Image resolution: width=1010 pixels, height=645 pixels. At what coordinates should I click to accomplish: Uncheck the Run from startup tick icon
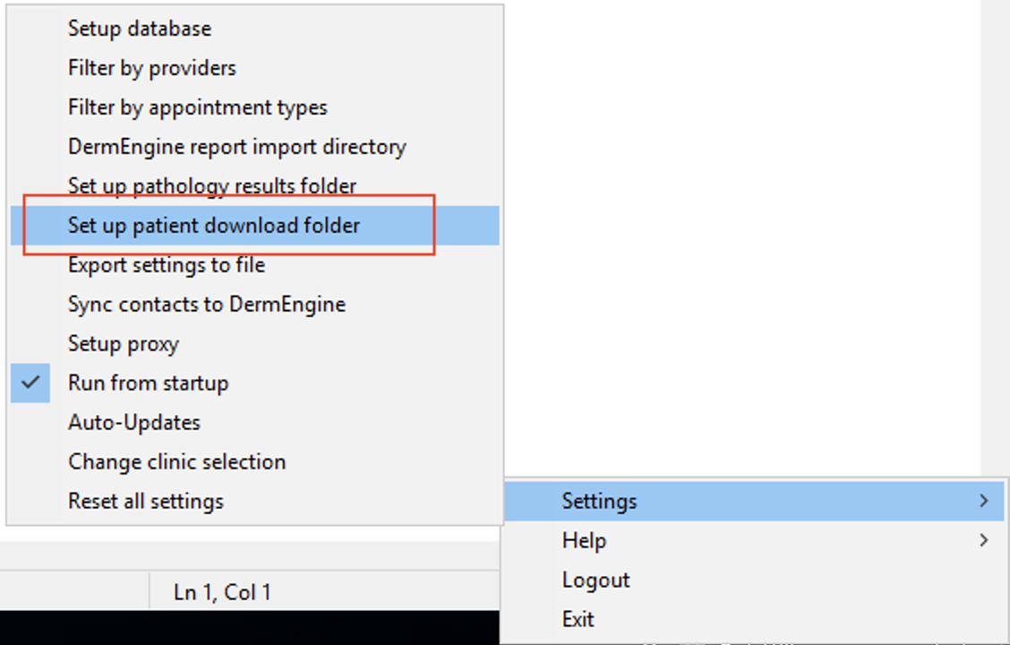point(30,383)
